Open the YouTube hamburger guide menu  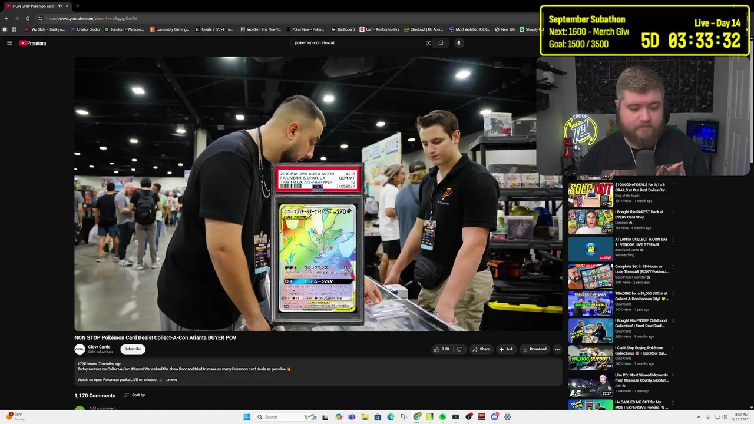[x=9, y=43]
